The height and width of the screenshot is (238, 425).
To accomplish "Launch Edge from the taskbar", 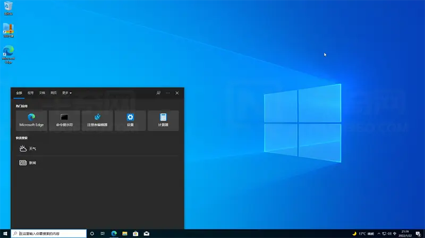I will point(114,233).
